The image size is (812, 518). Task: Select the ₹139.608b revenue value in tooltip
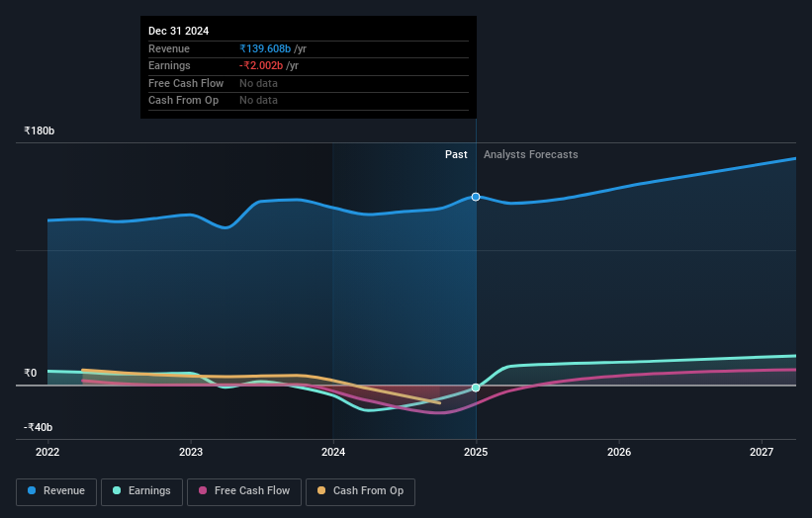click(x=265, y=48)
